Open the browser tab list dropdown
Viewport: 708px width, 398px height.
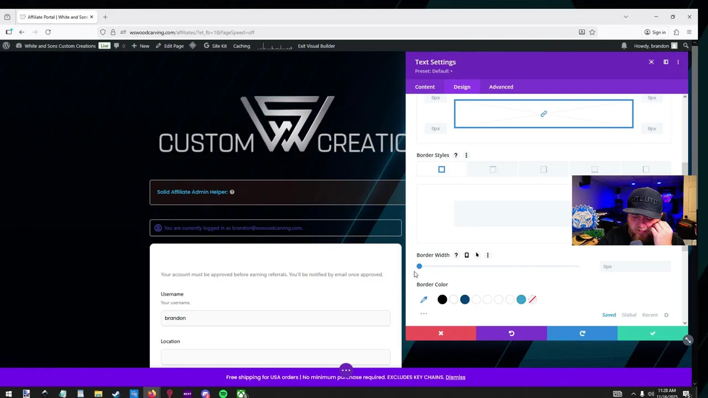[626, 17]
